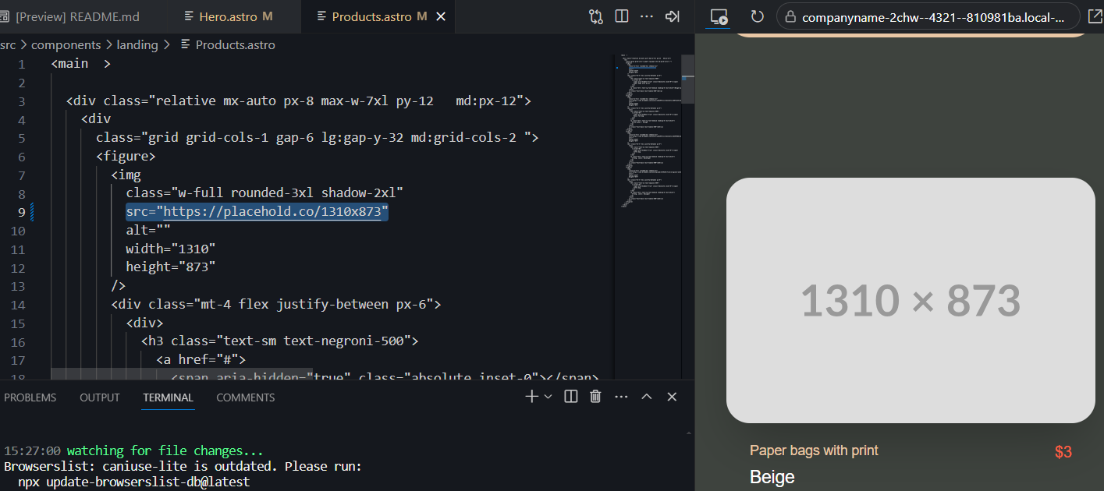Click the 'Paper bags with print' product link
This screenshot has height=491, width=1104.
coord(814,450)
